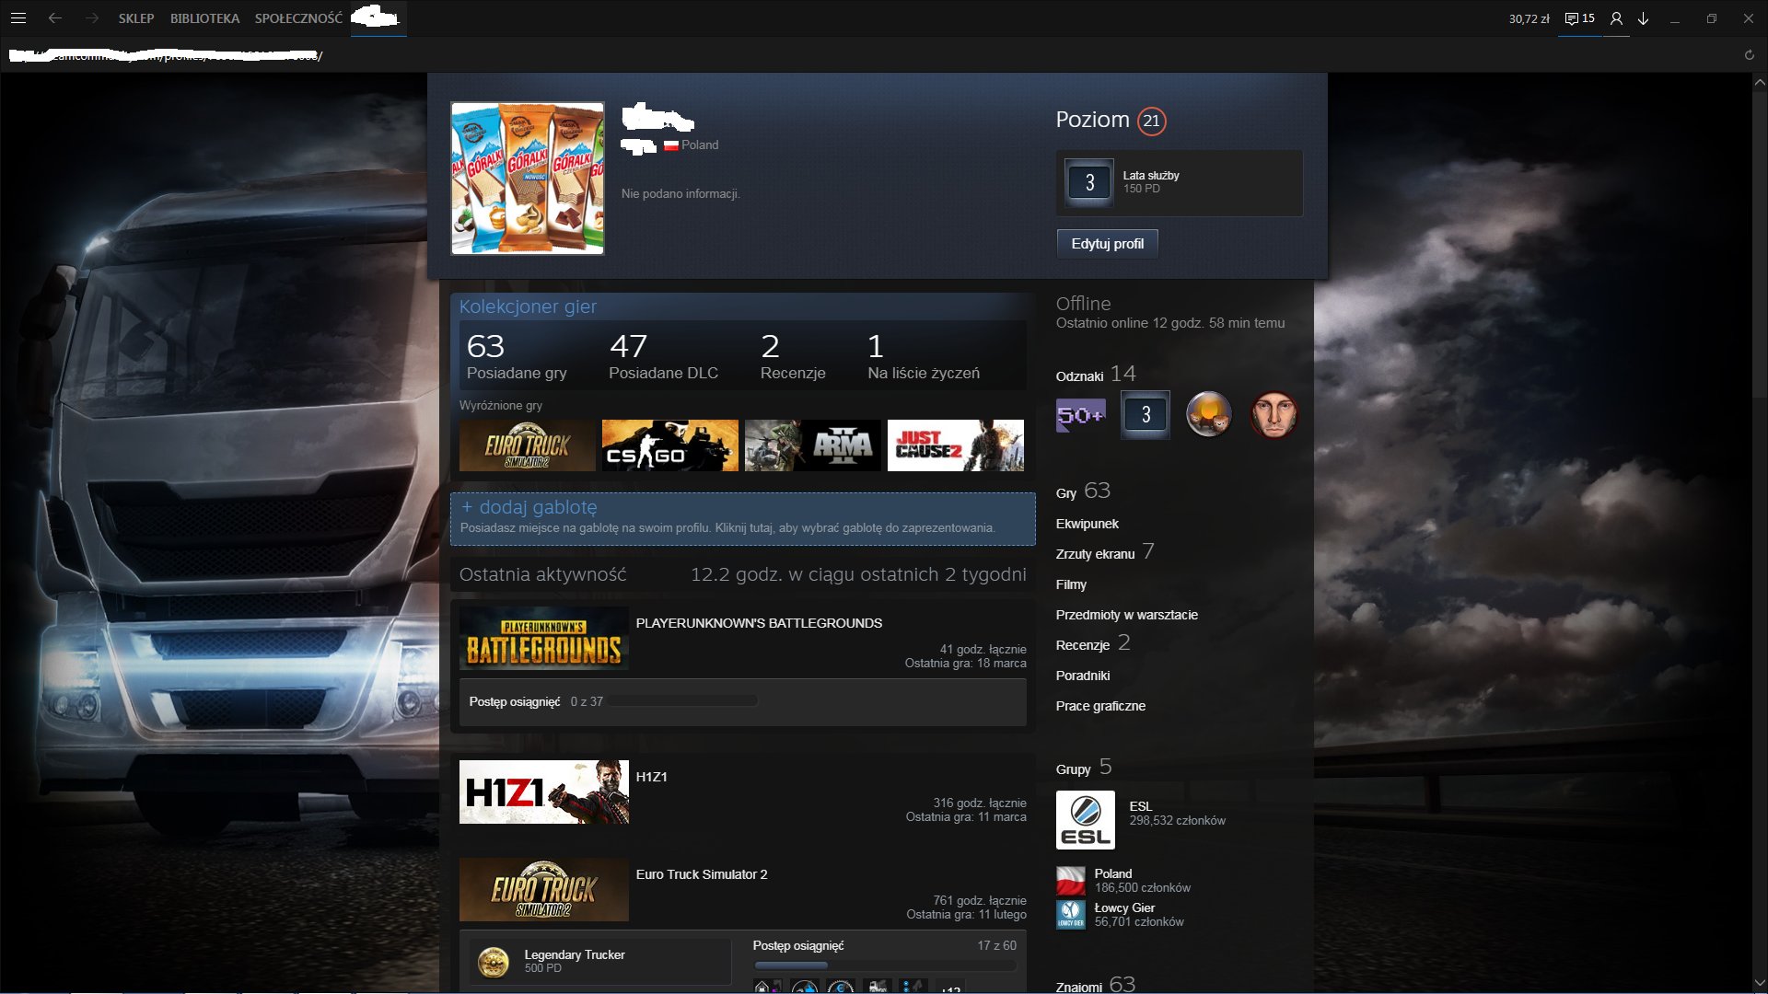
Task: Open the PLAYERUNKNOWN'S BATTLEGROUNDS game banner
Action: pyautogui.click(x=544, y=639)
